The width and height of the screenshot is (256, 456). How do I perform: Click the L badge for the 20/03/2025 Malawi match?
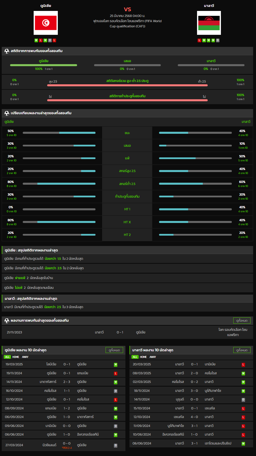[243, 365]
